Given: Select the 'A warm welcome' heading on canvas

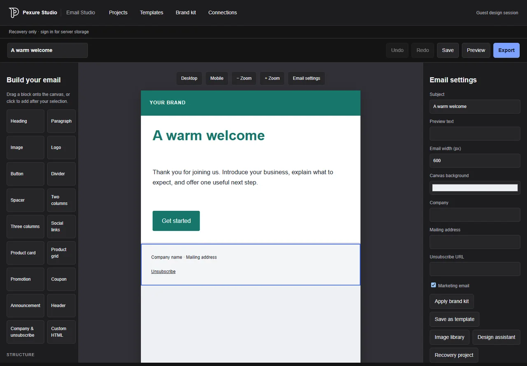Looking at the screenshot, I should click(x=209, y=135).
